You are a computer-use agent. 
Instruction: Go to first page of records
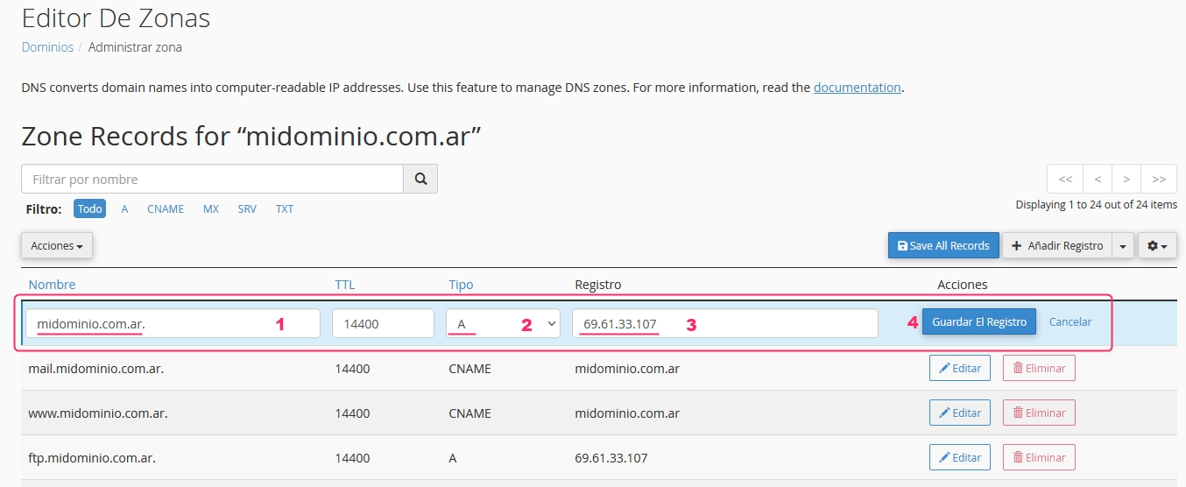coord(1065,179)
